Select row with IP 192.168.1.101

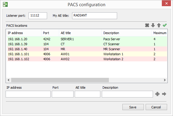[87, 54]
